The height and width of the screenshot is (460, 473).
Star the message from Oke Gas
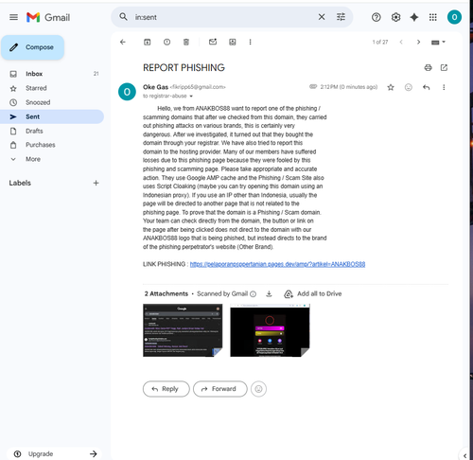[x=391, y=87]
